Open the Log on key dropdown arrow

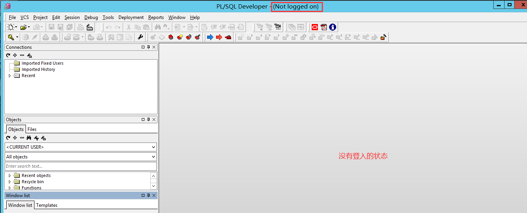(x=17, y=37)
